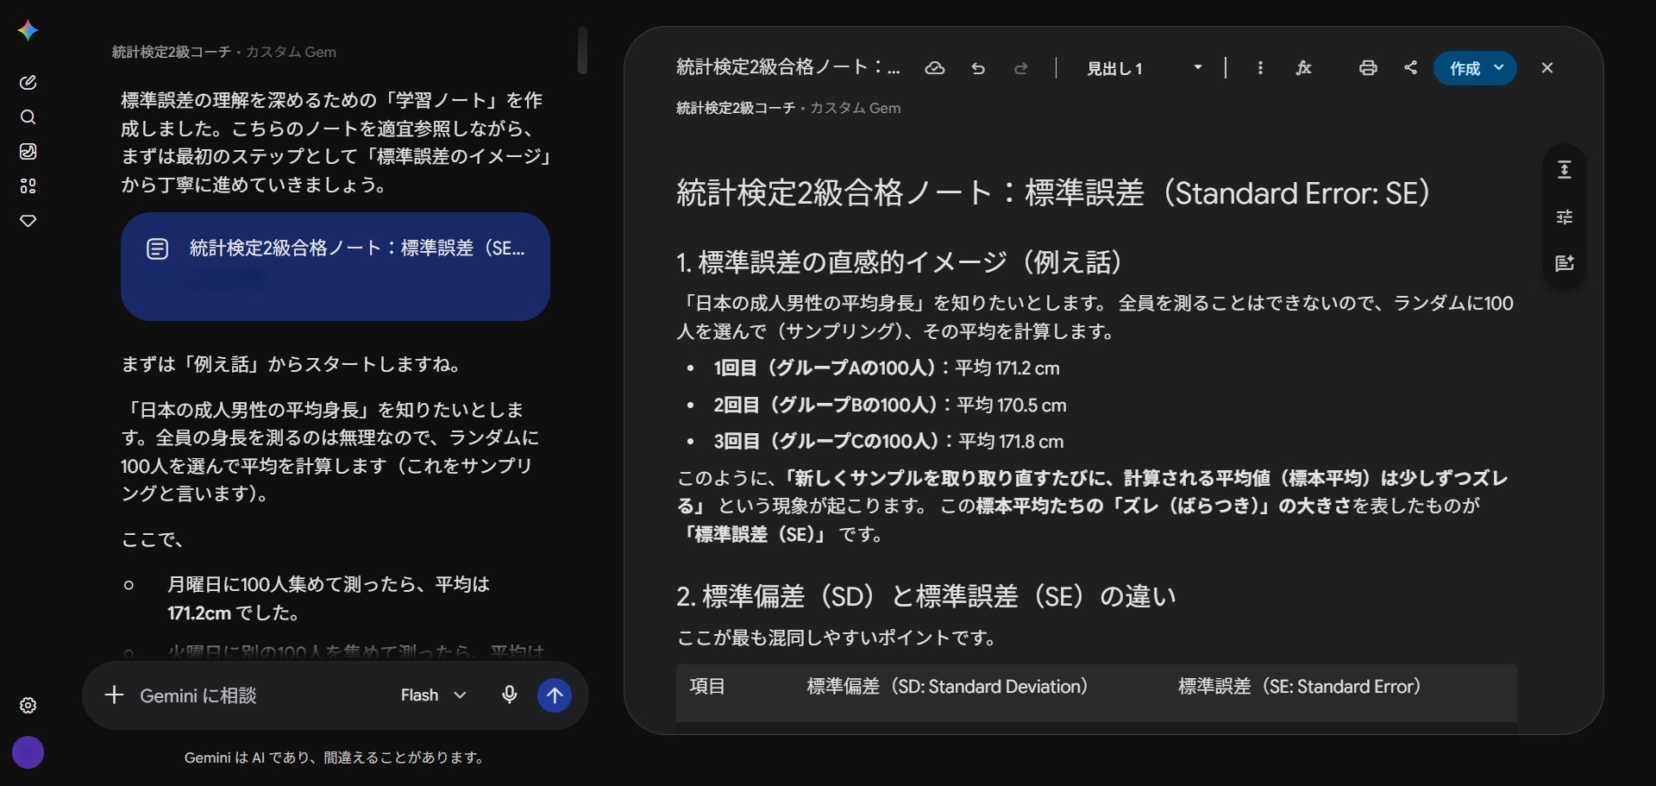Screen dimensions: 1656x786
Task: Click the chat line まずは「例え話」からスタートしますね。
Action: coord(293,364)
